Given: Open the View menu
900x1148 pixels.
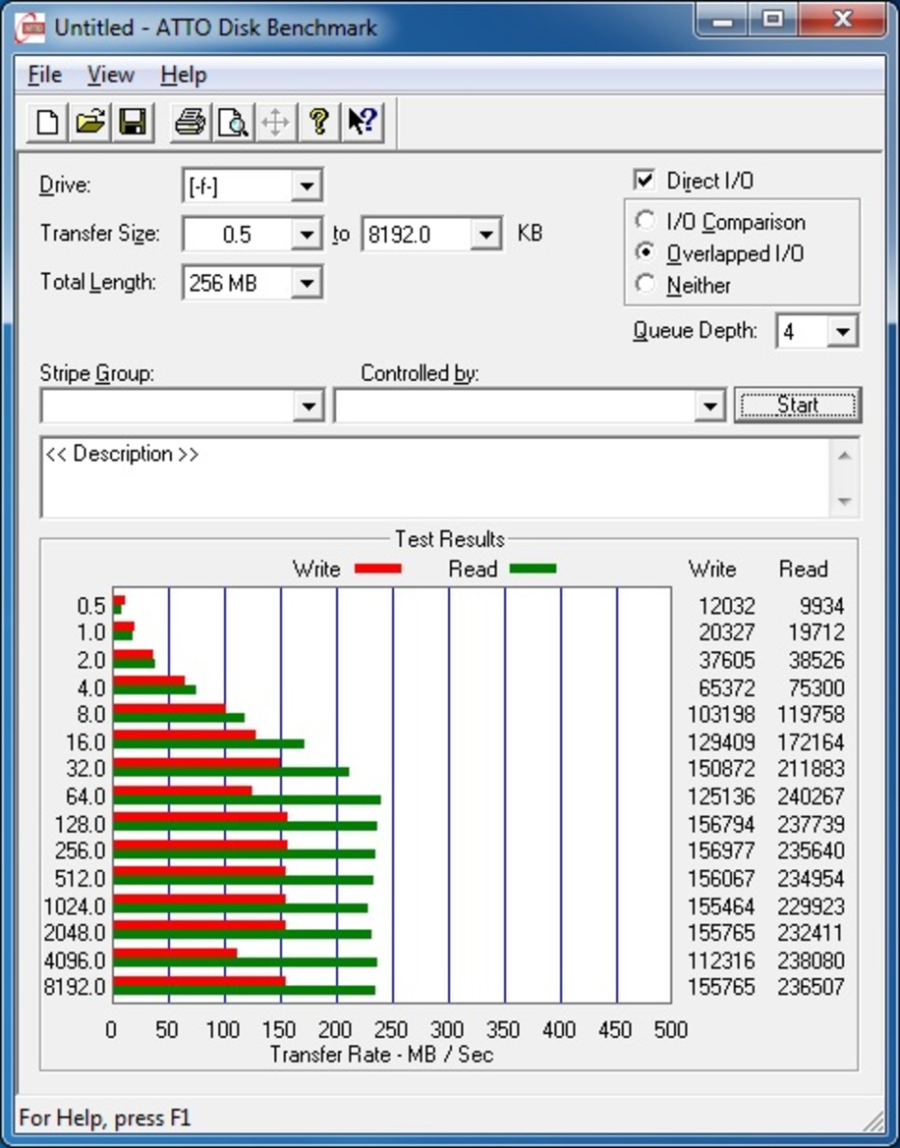Looking at the screenshot, I should (111, 75).
